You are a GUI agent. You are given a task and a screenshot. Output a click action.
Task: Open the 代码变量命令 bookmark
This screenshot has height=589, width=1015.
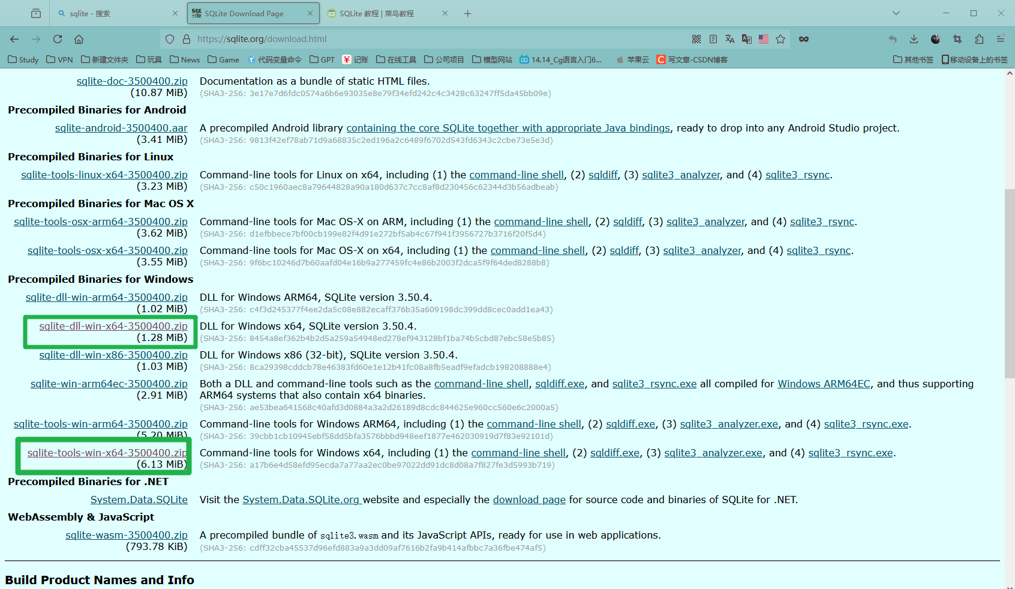[x=275, y=59]
